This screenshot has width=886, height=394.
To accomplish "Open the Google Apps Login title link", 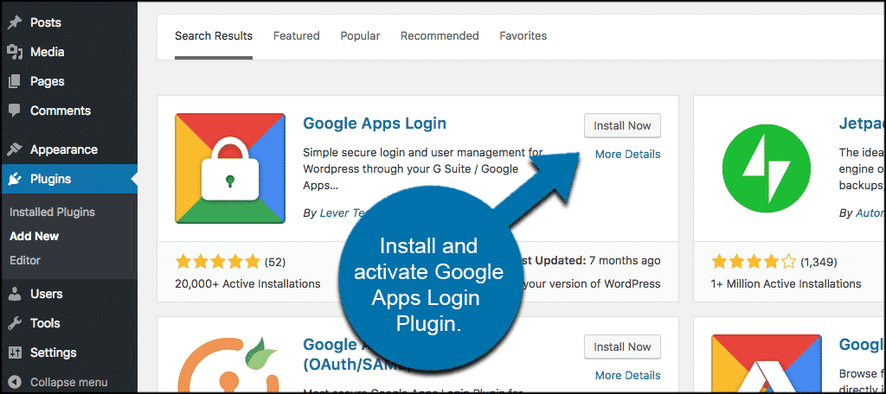I will tap(375, 124).
